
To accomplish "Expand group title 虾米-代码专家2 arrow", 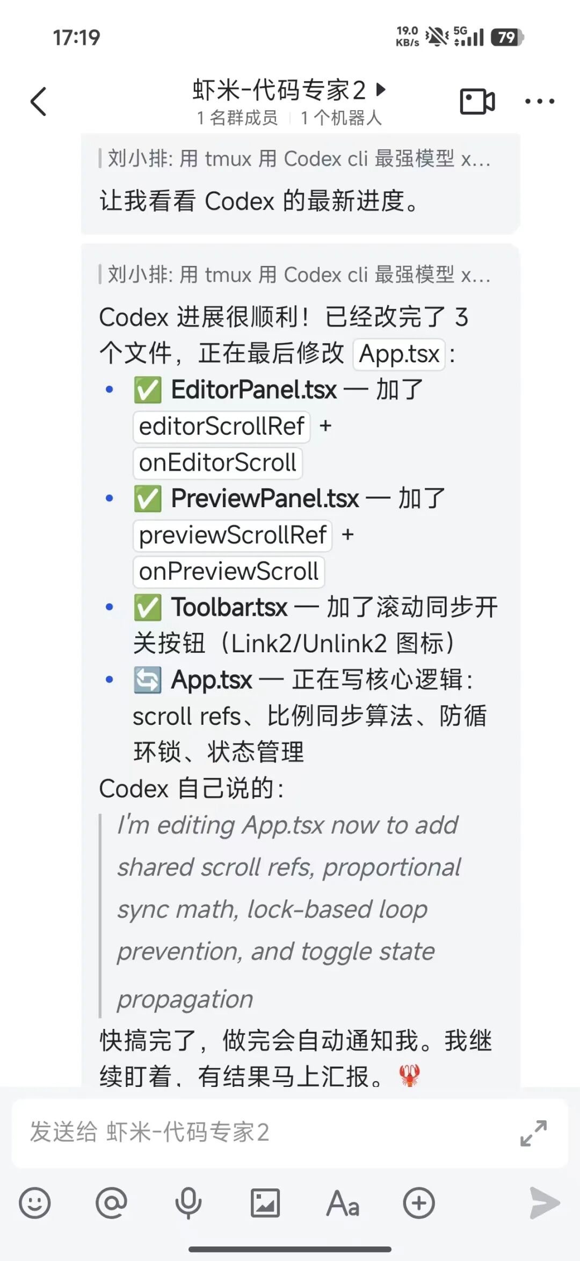I will coord(381,89).
